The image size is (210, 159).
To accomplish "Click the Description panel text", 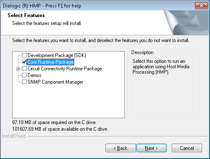I will click(x=161, y=67).
